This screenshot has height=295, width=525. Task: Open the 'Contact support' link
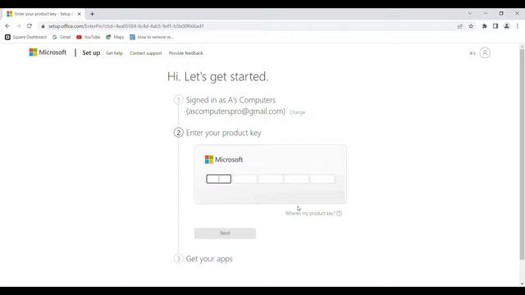(146, 53)
